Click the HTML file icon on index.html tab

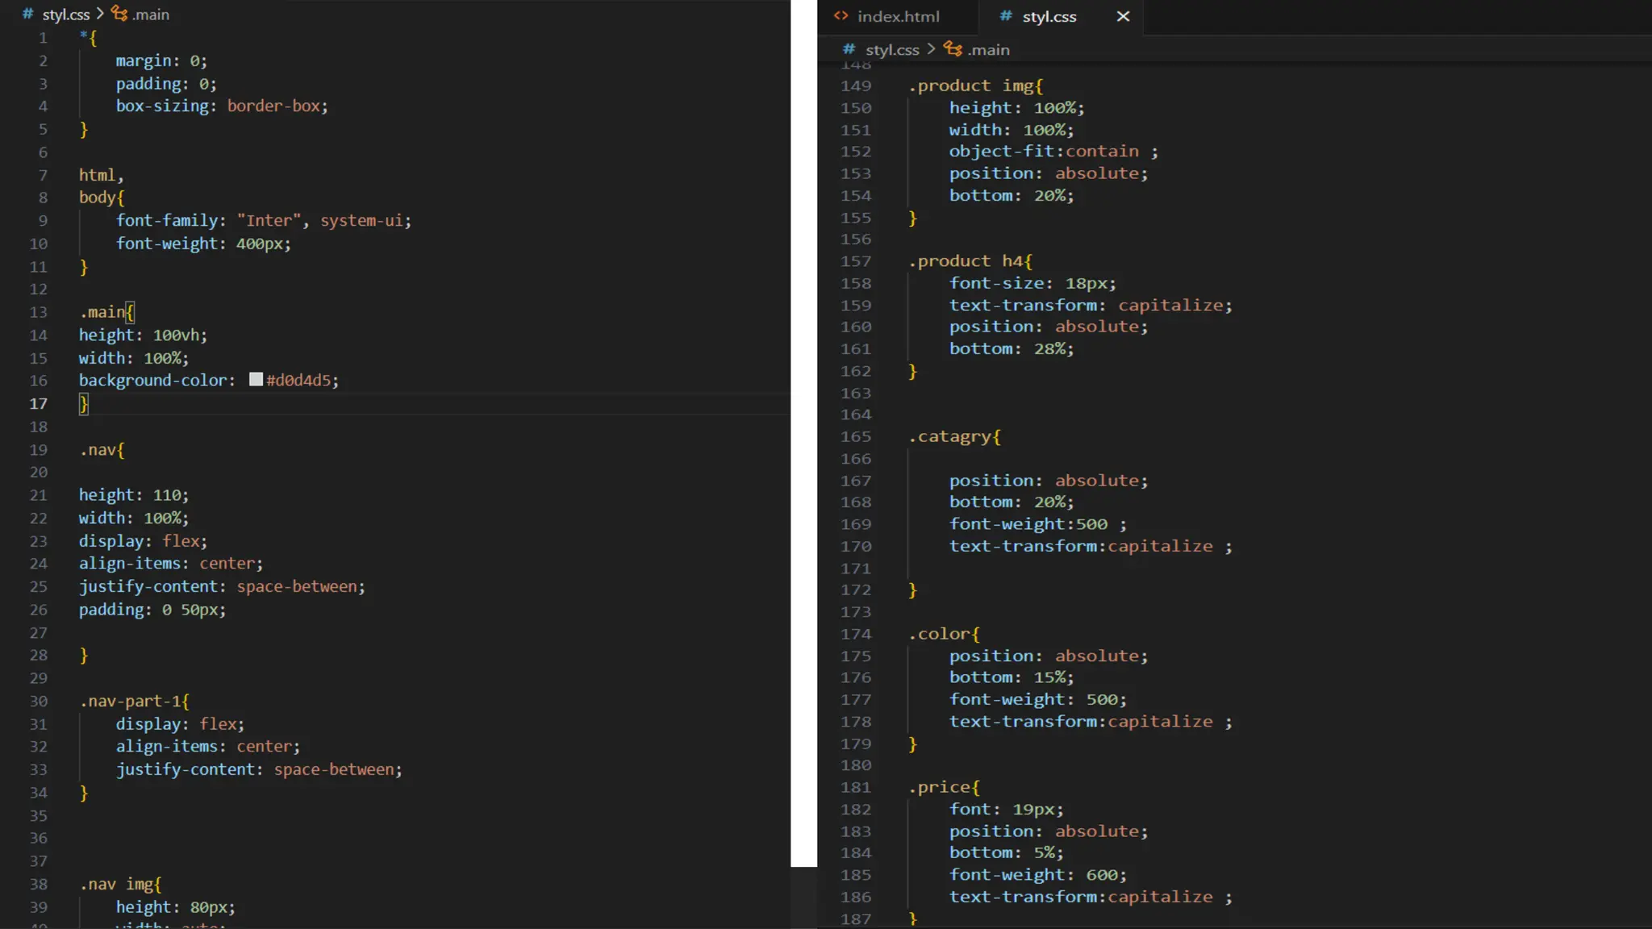(841, 16)
